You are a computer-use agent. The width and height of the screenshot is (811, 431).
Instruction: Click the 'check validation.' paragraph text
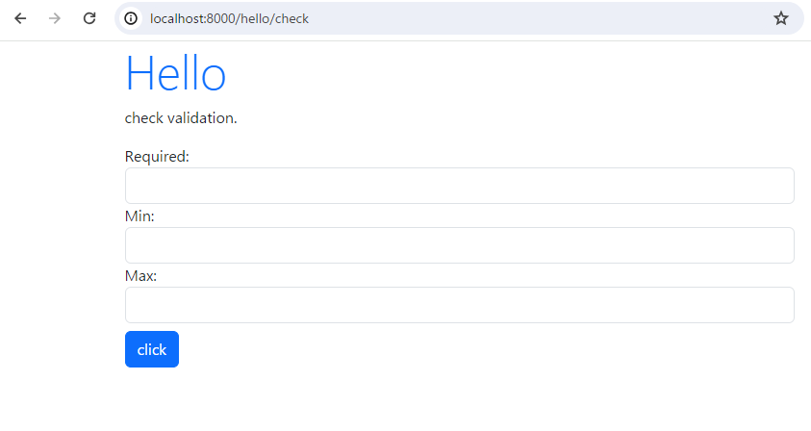(181, 118)
